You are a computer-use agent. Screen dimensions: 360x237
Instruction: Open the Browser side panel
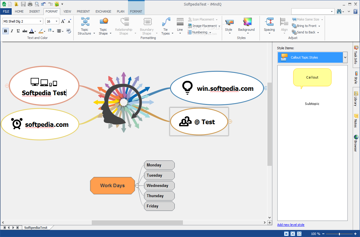coord(356,143)
